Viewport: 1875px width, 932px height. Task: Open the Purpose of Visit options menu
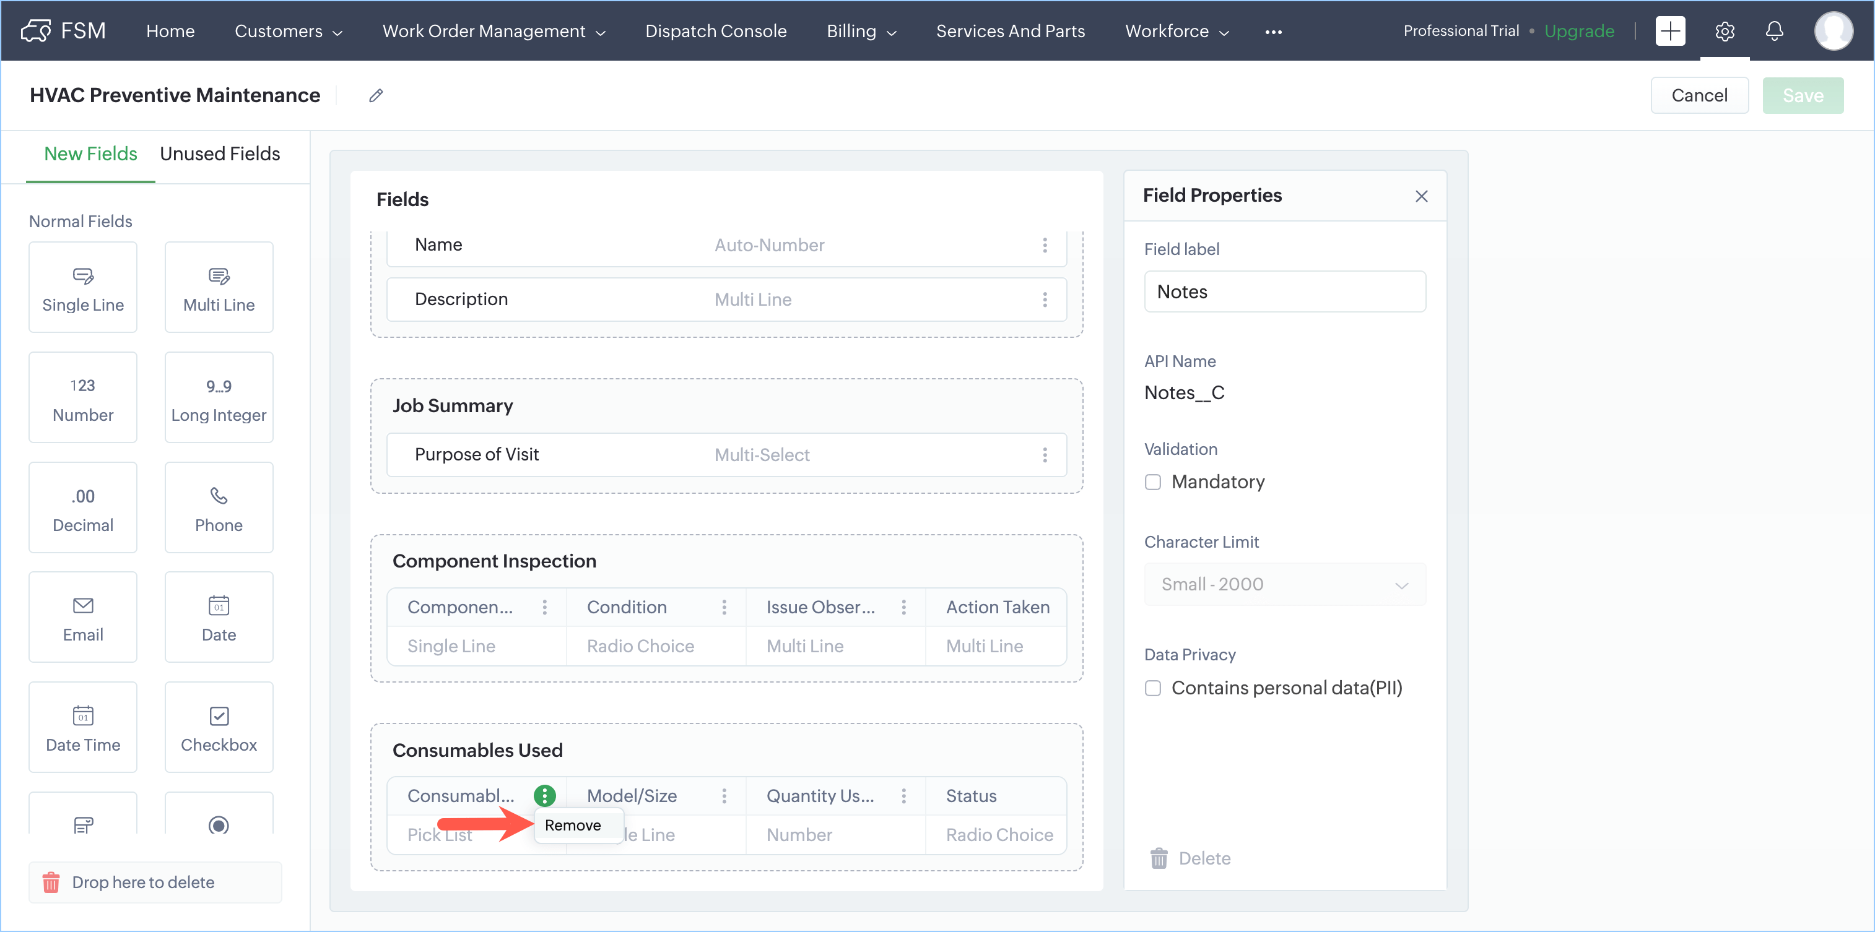(1045, 455)
